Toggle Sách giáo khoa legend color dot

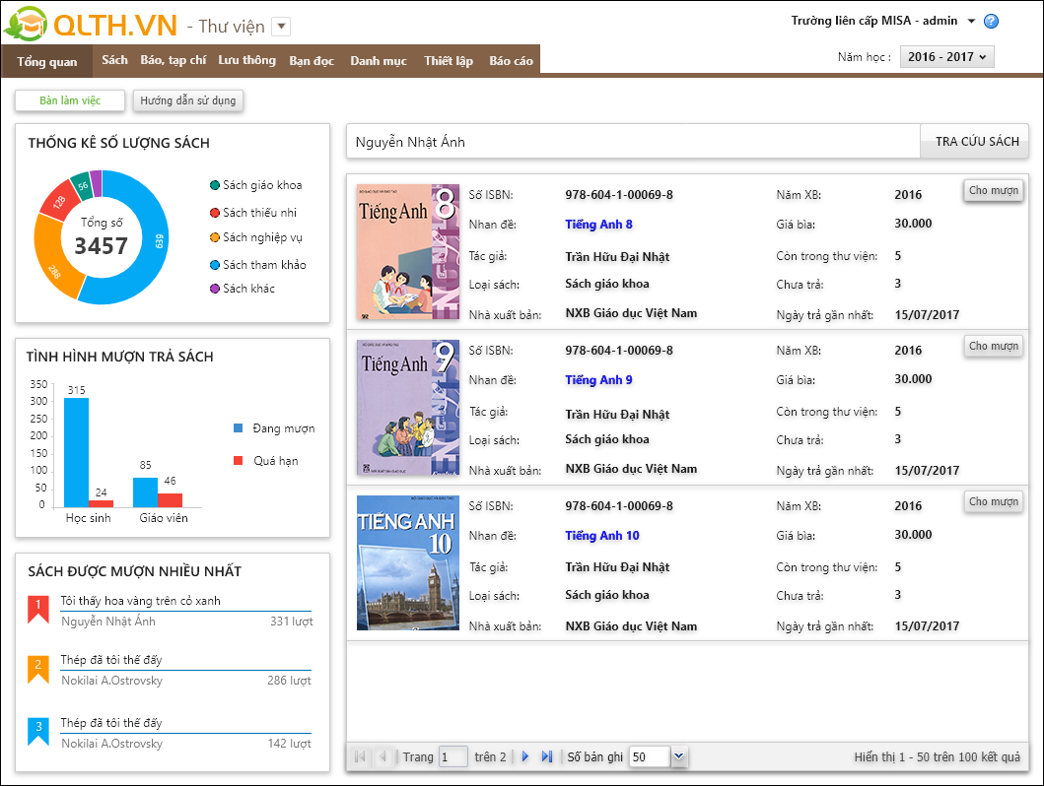pyautogui.click(x=215, y=185)
